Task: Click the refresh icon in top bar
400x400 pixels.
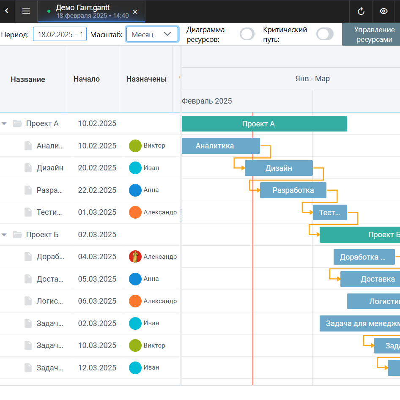Action: (361, 11)
